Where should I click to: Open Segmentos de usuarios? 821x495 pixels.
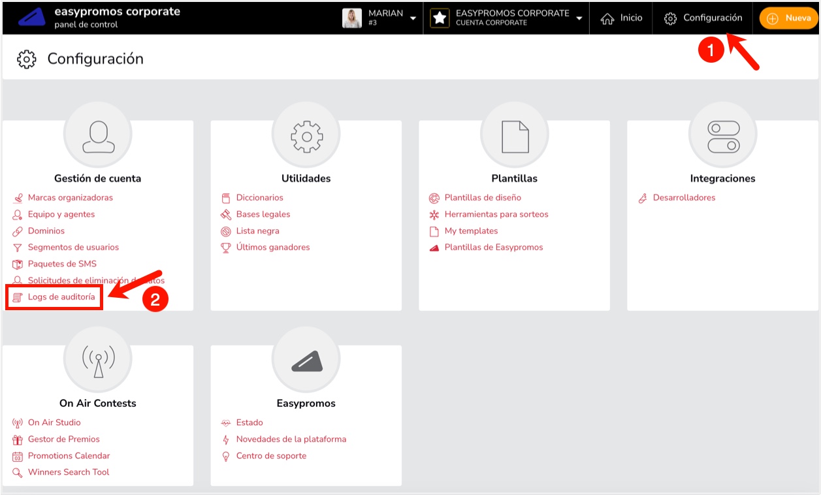(73, 248)
